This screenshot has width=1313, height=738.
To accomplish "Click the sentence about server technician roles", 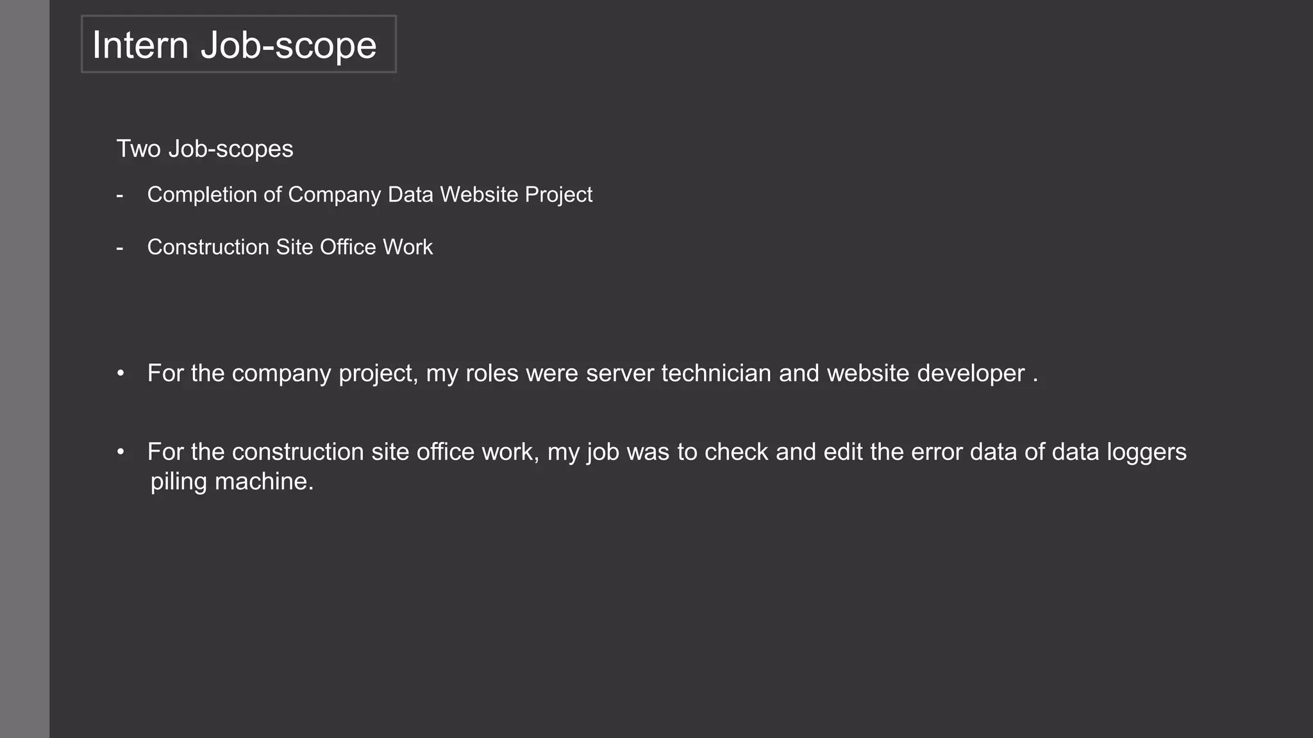I will click(x=592, y=373).
